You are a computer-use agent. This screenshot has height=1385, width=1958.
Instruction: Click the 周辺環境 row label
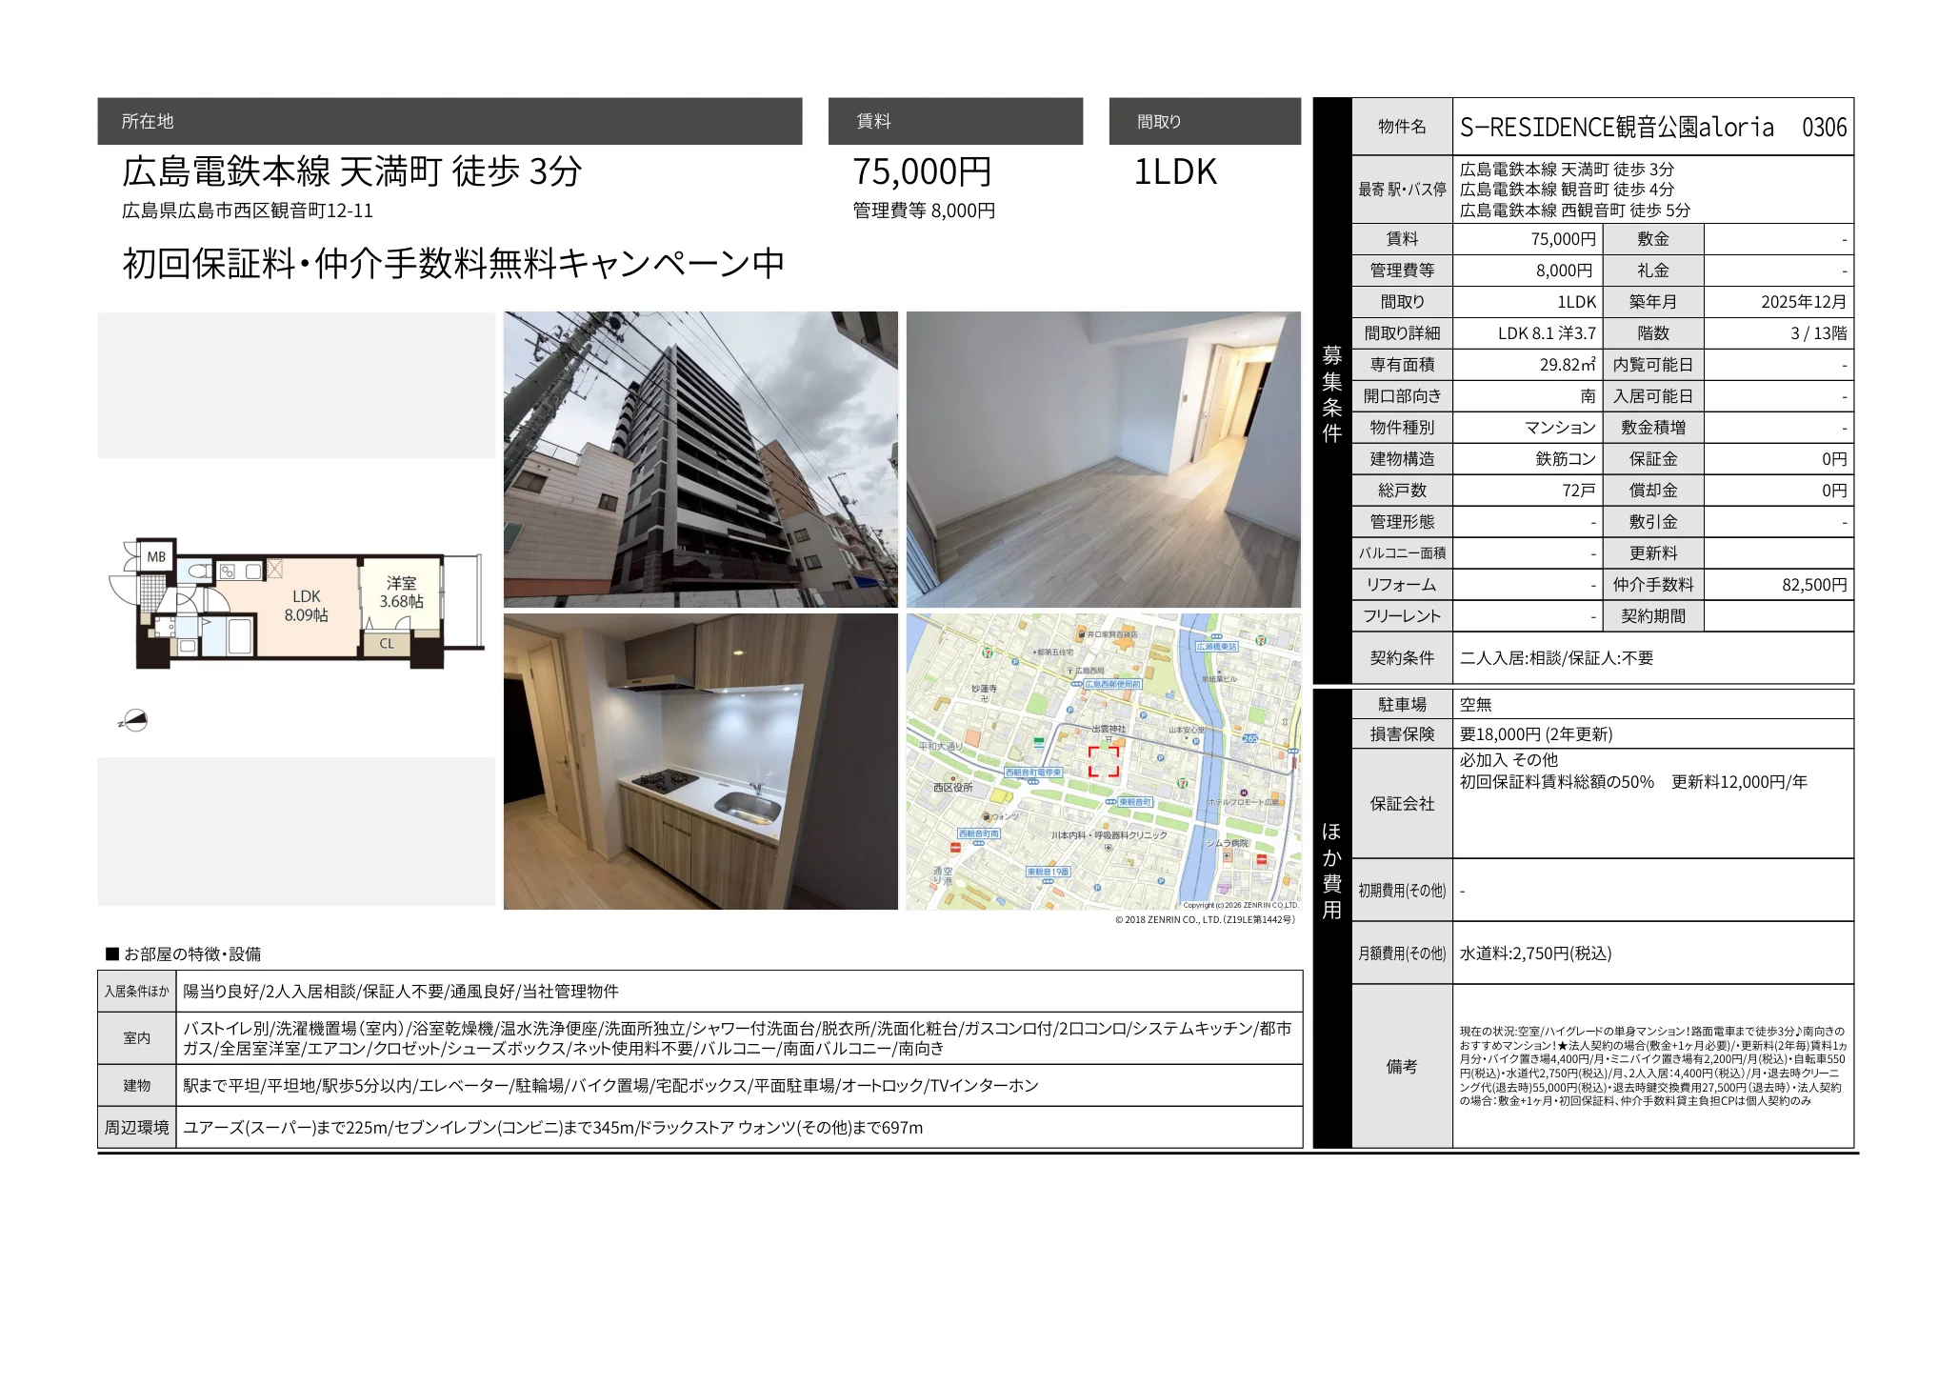pyautogui.click(x=137, y=1128)
